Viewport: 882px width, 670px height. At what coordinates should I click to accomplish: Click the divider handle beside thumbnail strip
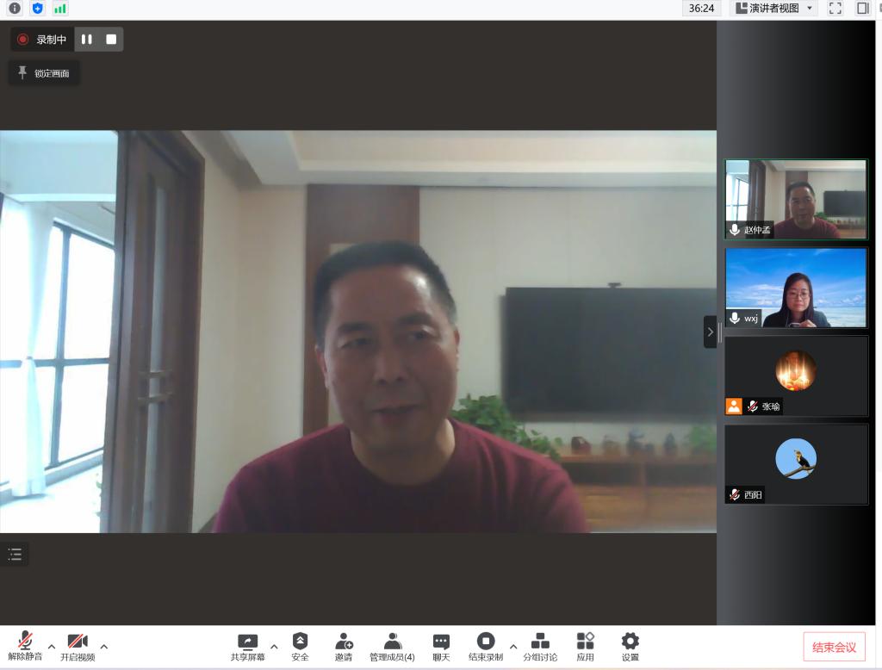coord(720,333)
